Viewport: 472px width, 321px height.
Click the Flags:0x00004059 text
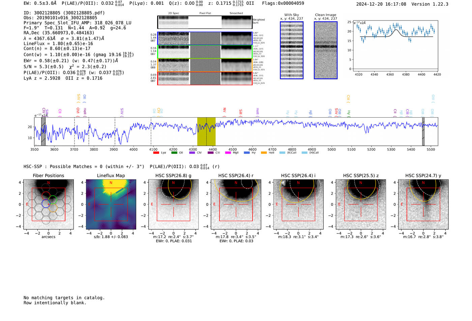point(283,3)
